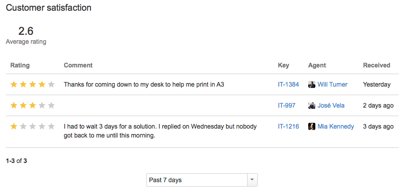Click José Vela's avatar icon
The width and height of the screenshot is (405, 192).
(312, 105)
